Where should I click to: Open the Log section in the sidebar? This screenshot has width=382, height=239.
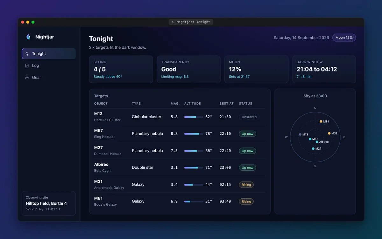pos(49,65)
